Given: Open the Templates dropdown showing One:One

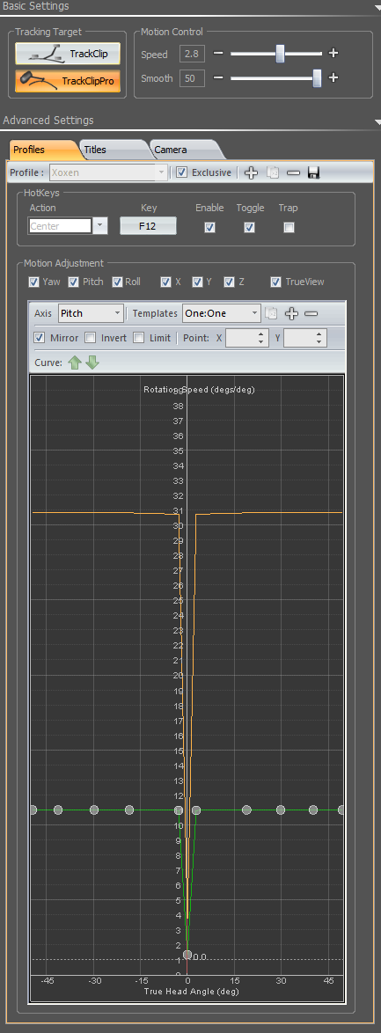Looking at the screenshot, I should click(222, 313).
